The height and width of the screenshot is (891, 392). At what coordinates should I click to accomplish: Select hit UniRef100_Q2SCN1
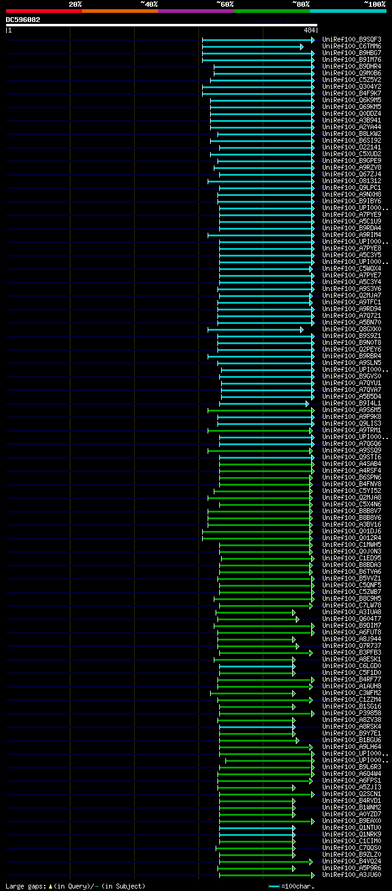(352, 794)
